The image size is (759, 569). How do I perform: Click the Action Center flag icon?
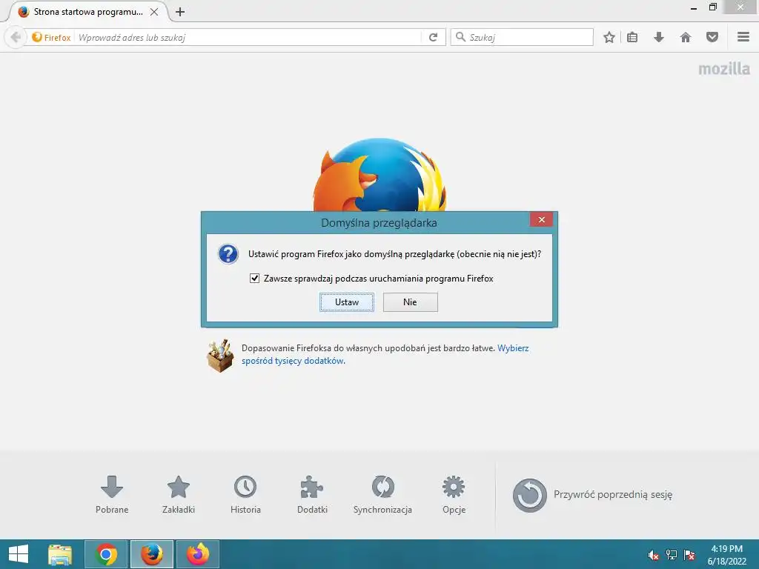(689, 555)
